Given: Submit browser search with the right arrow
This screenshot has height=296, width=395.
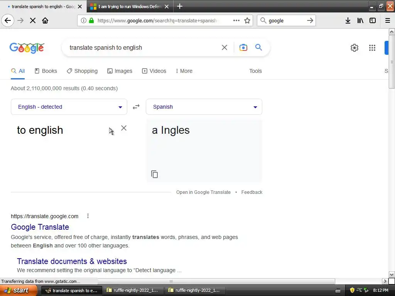Looking at the screenshot, I should 310,20.
